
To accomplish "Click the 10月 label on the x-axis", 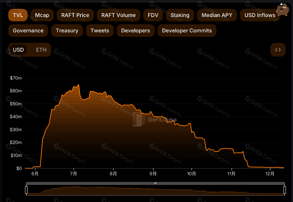I will [x=192, y=174].
